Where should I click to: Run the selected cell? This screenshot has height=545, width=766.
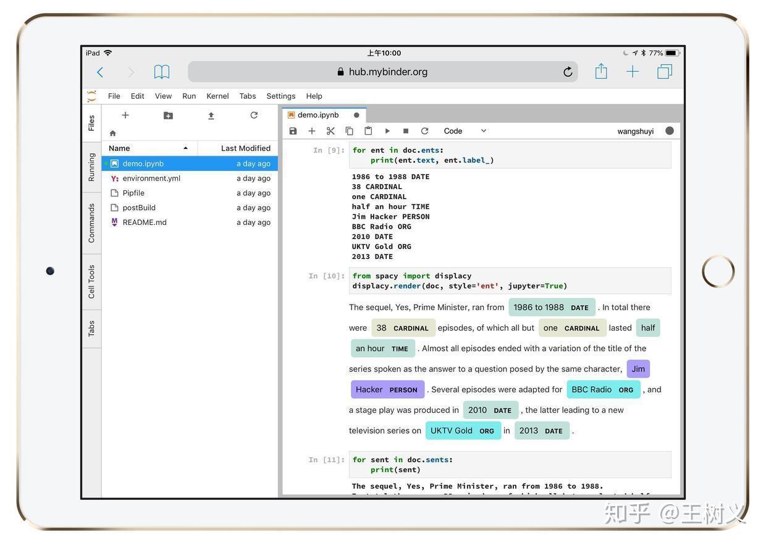click(387, 131)
